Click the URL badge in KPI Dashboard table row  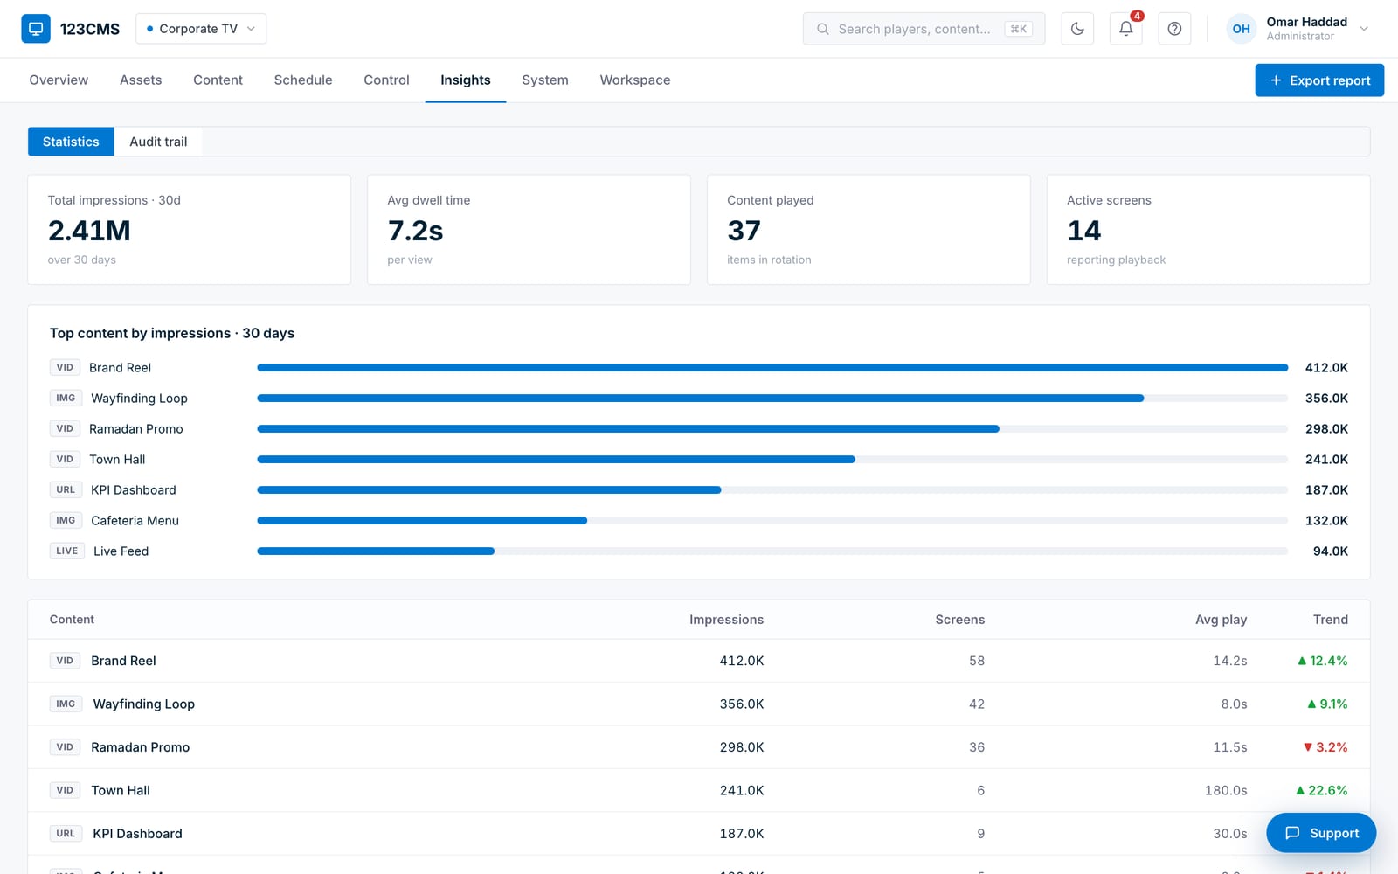click(x=66, y=834)
